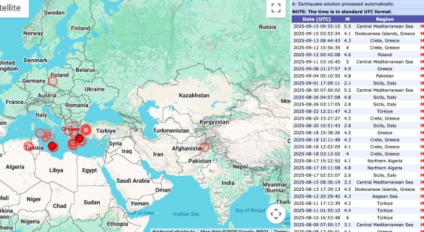Select the 2025-08-17 19:11:08 Northern Algeria row

[x=358, y=168]
